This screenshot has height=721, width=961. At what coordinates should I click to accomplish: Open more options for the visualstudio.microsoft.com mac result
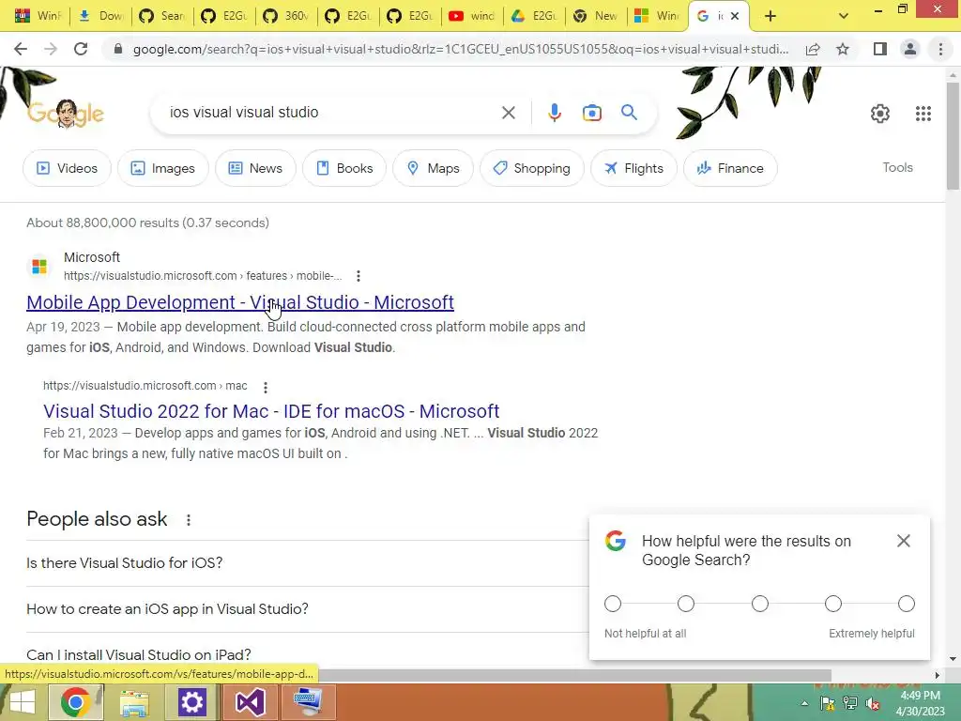[266, 388]
